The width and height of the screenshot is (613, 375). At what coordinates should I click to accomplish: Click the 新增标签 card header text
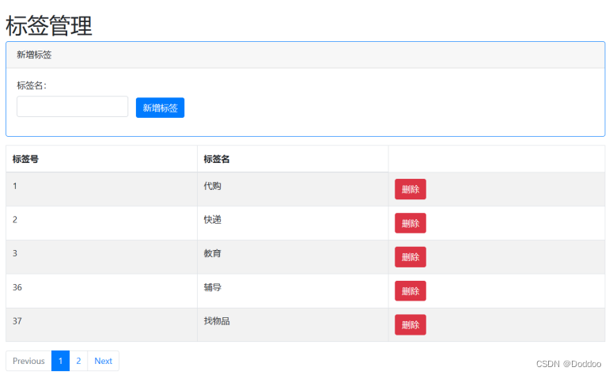pyautogui.click(x=34, y=55)
